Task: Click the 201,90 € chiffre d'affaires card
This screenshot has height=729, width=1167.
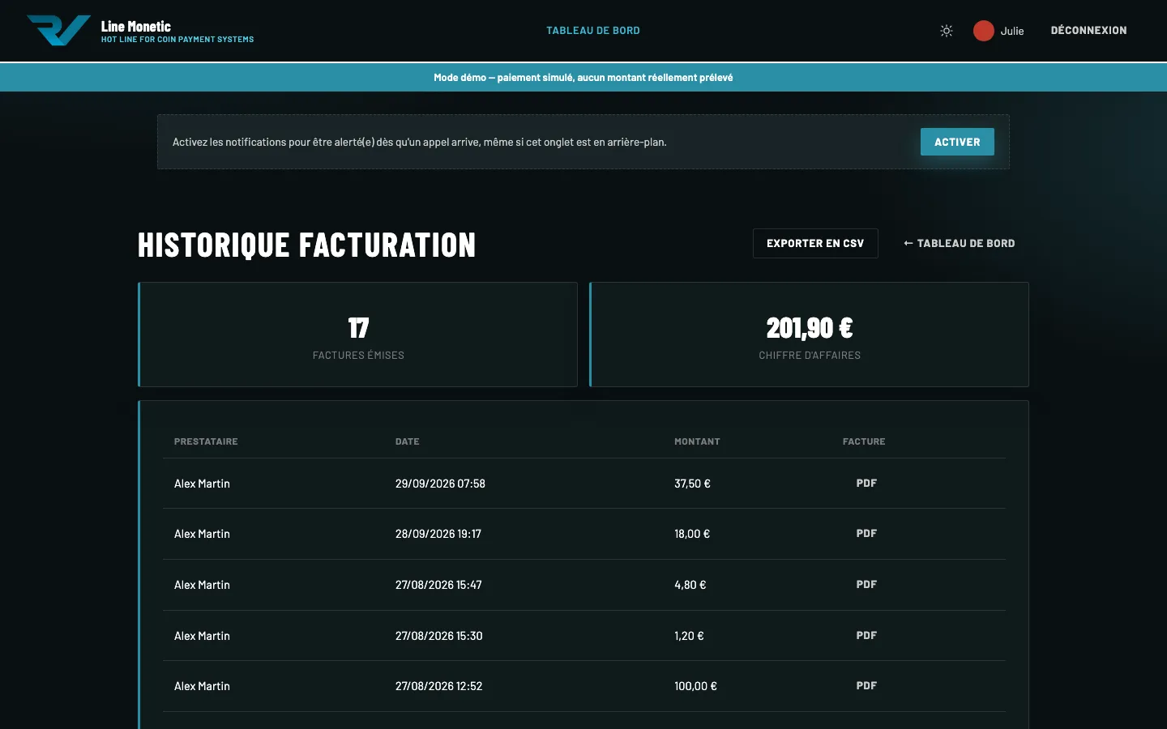Action: [809, 335]
